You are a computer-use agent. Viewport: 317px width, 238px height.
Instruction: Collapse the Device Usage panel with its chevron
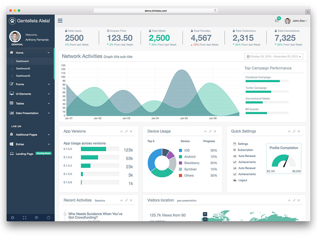coord(205,131)
